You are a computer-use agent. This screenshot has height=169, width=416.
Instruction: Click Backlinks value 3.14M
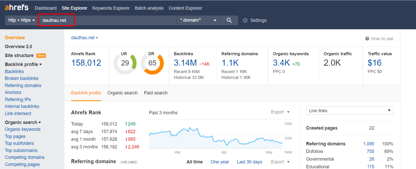point(185,63)
